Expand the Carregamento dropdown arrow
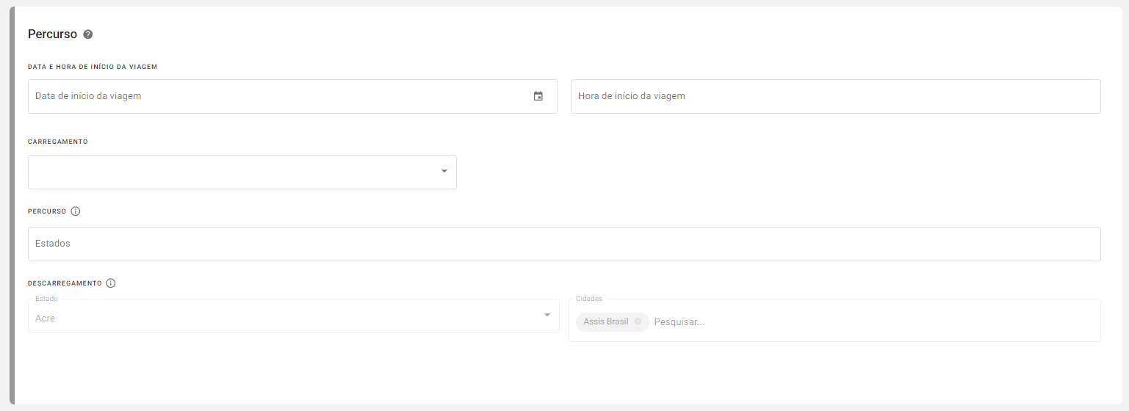The image size is (1129, 411). click(x=444, y=172)
